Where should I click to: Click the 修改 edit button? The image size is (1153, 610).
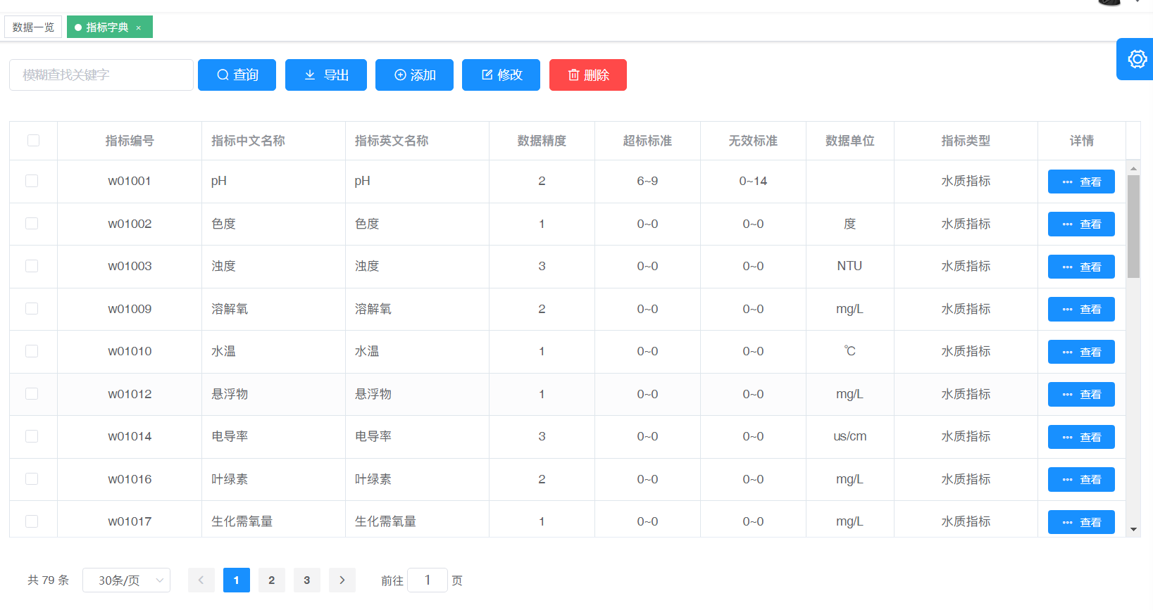[501, 75]
